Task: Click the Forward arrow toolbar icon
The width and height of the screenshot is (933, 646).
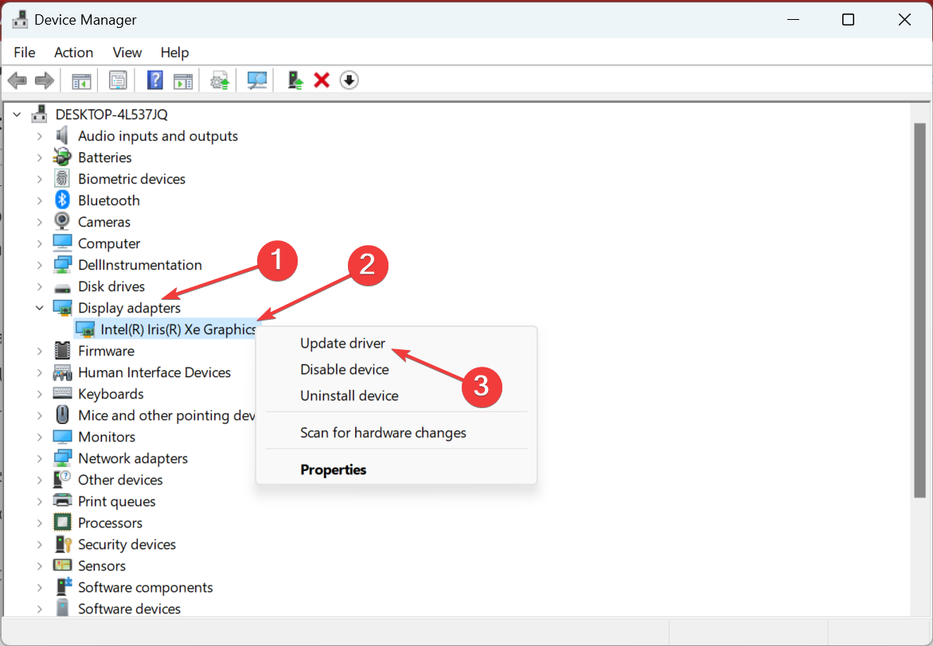Action: pyautogui.click(x=45, y=80)
